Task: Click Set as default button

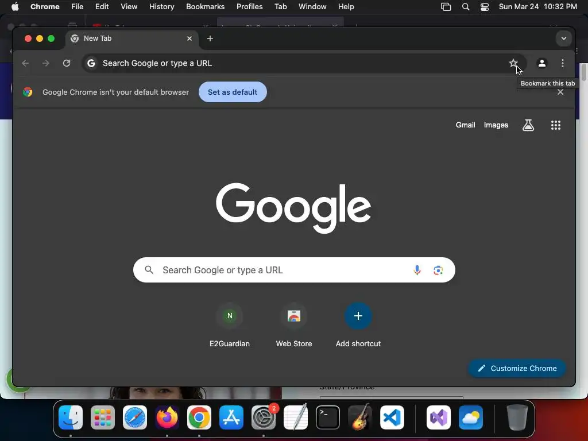Action: (233, 92)
